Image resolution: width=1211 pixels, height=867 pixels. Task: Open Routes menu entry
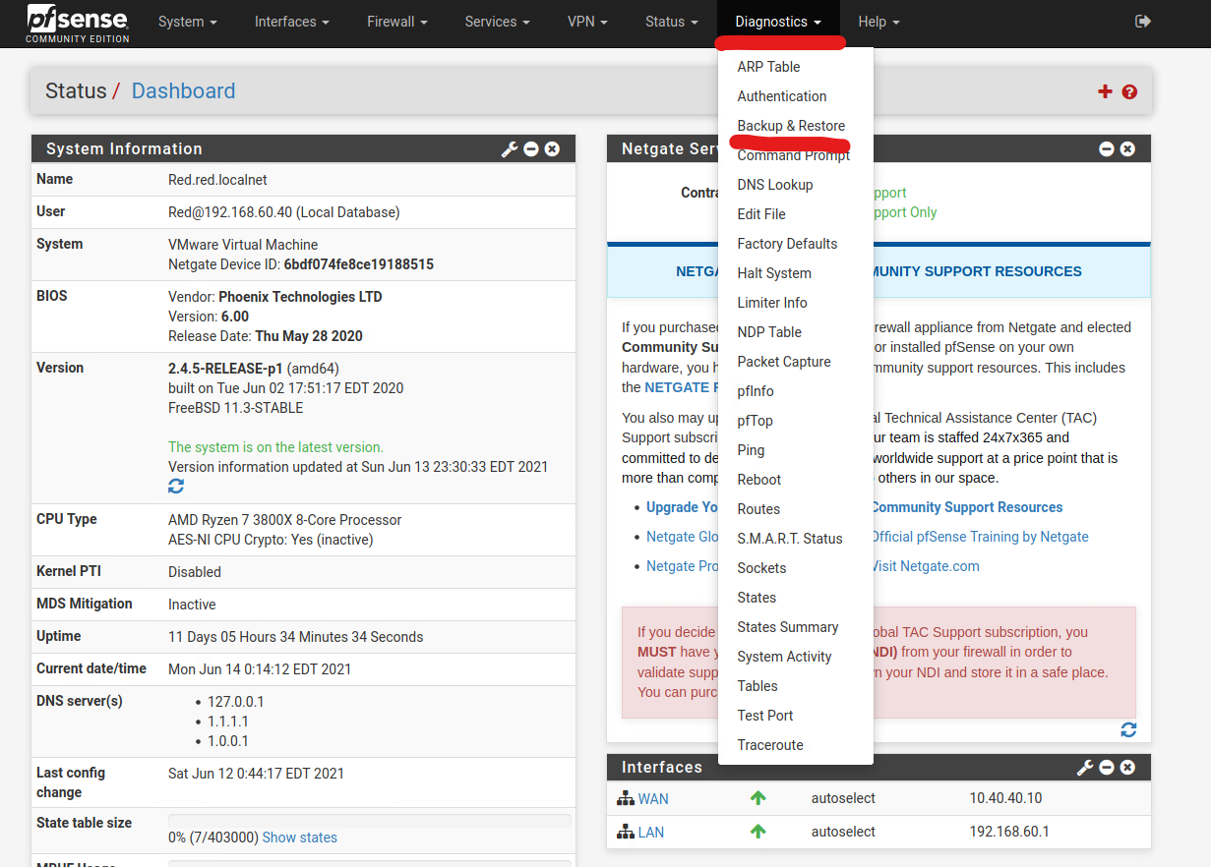click(758, 509)
